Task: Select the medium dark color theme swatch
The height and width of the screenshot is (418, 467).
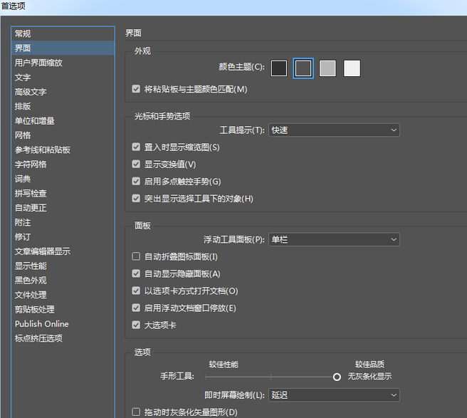Action: 303,68
